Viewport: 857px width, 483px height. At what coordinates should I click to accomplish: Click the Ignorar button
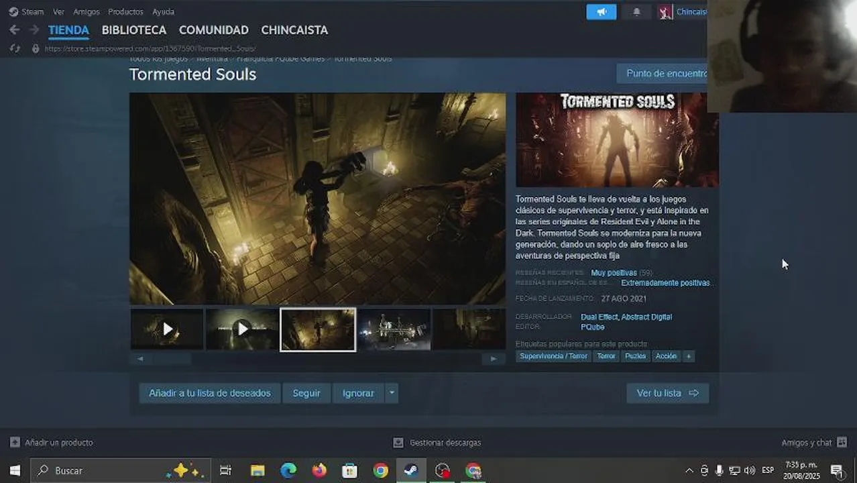[x=358, y=393]
